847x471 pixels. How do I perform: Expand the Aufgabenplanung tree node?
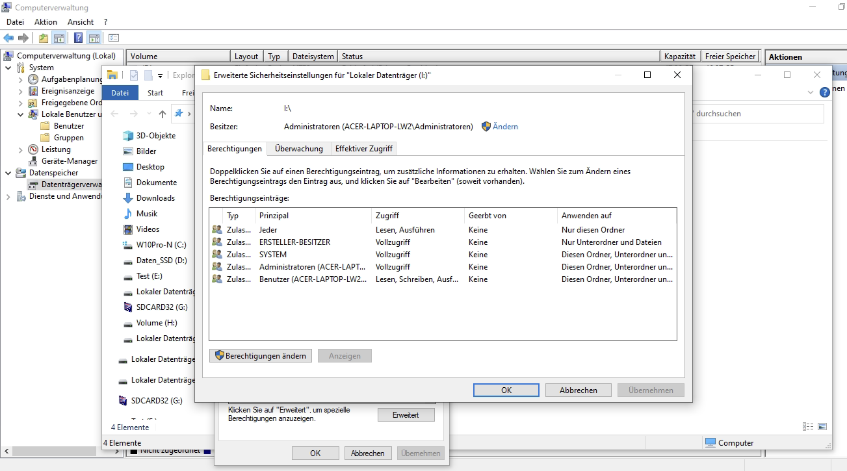tap(20, 79)
